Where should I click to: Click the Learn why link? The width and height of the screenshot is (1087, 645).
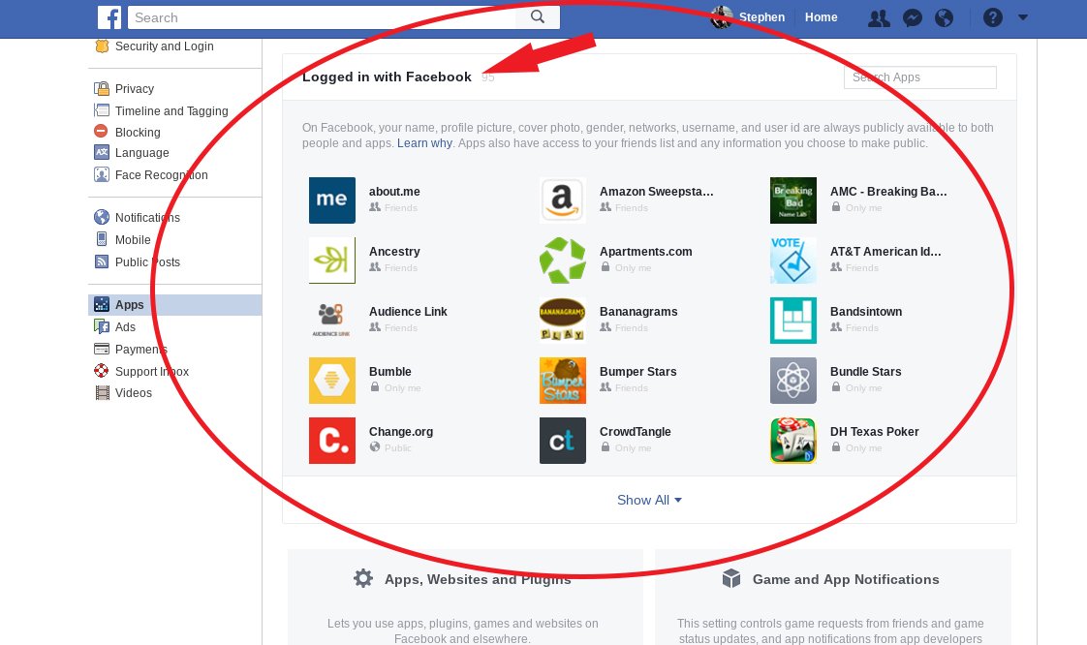click(x=424, y=143)
